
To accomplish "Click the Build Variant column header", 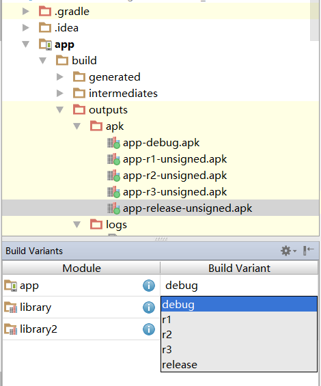I will [x=239, y=268].
